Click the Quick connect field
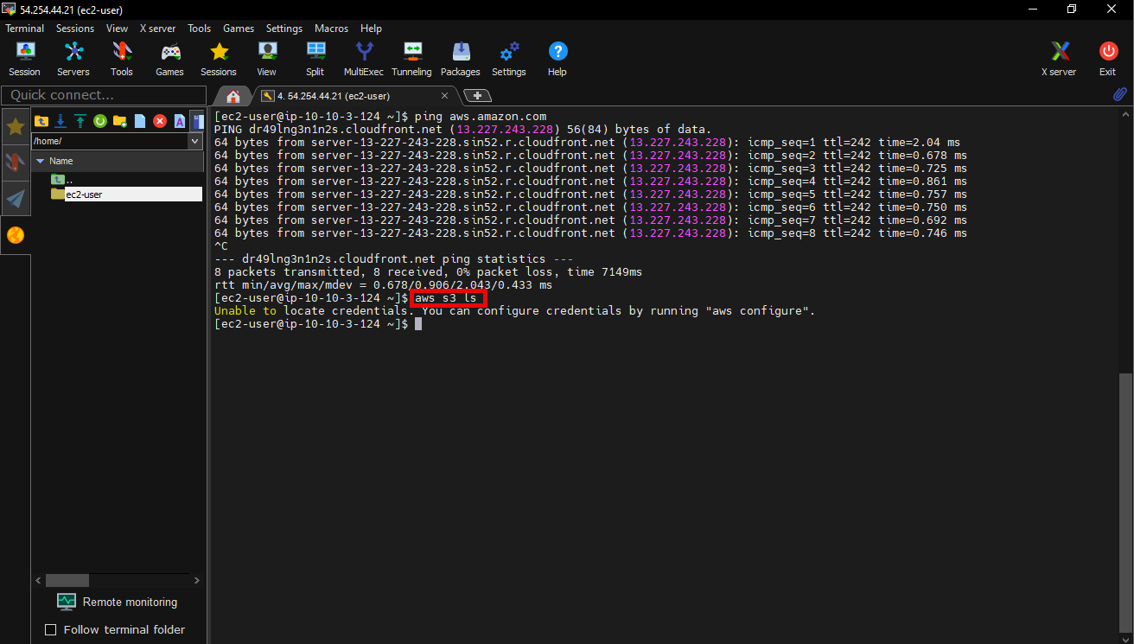This screenshot has width=1134, height=644. pos(104,95)
